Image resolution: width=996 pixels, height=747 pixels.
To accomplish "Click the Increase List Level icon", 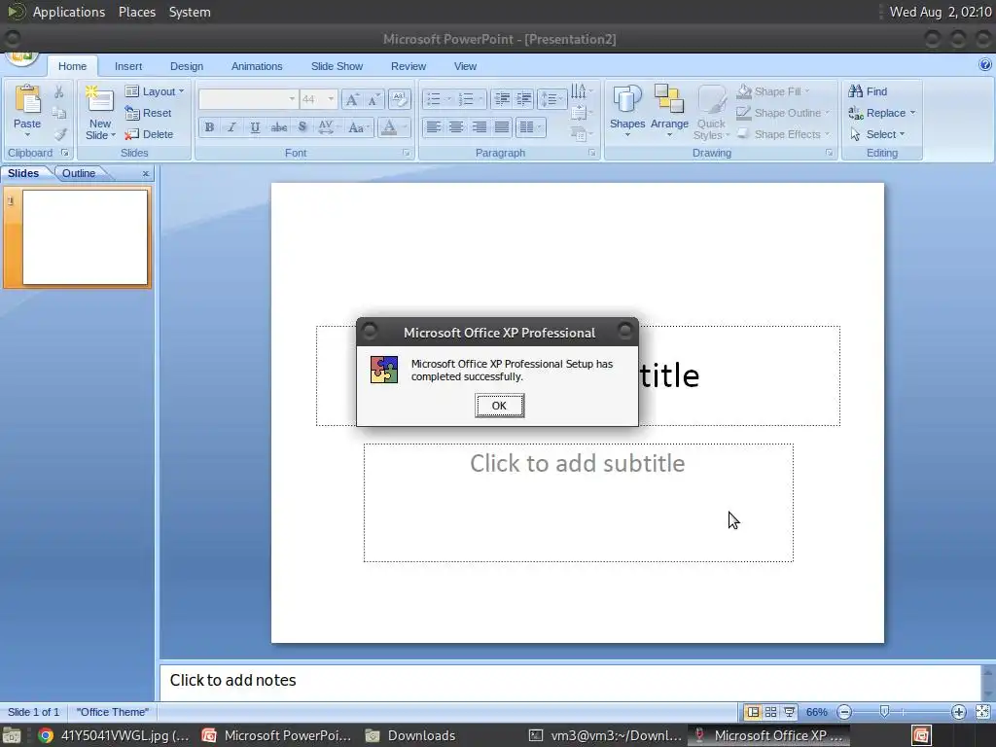I will click(x=524, y=99).
